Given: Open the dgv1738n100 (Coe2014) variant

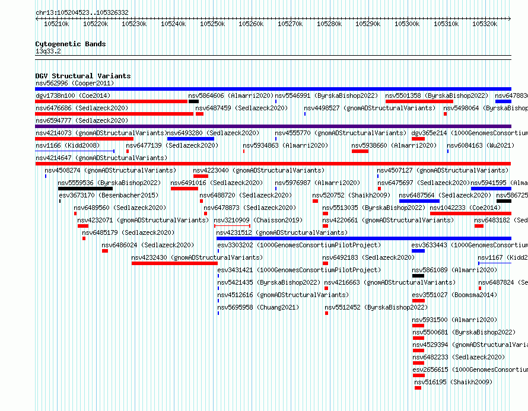Looking at the screenshot, I should [x=73, y=95].
